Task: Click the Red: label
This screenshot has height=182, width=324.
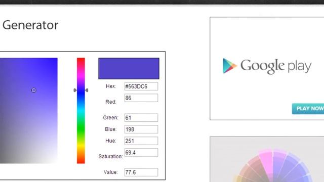Action: [111, 102]
